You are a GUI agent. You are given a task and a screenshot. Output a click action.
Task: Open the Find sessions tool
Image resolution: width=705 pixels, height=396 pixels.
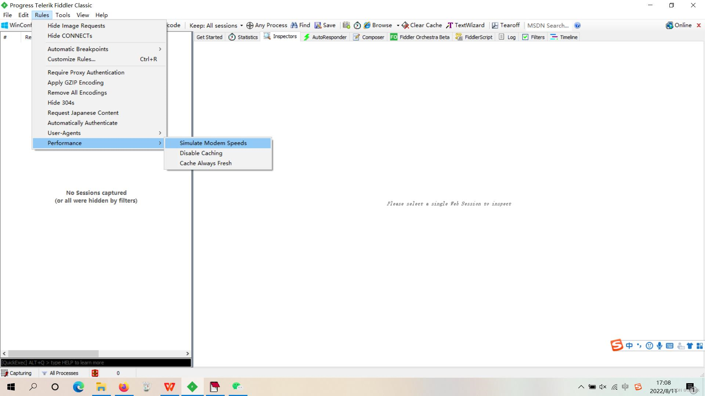pyautogui.click(x=300, y=25)
